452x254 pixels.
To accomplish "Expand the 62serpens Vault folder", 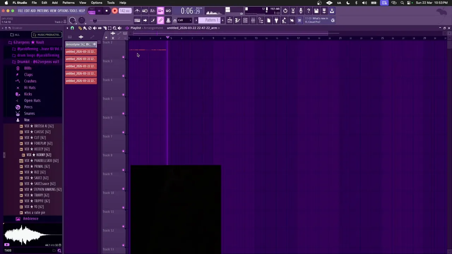I will coord(28,42).
